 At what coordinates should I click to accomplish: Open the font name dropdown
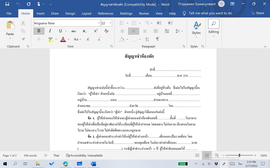coord(99,23)
